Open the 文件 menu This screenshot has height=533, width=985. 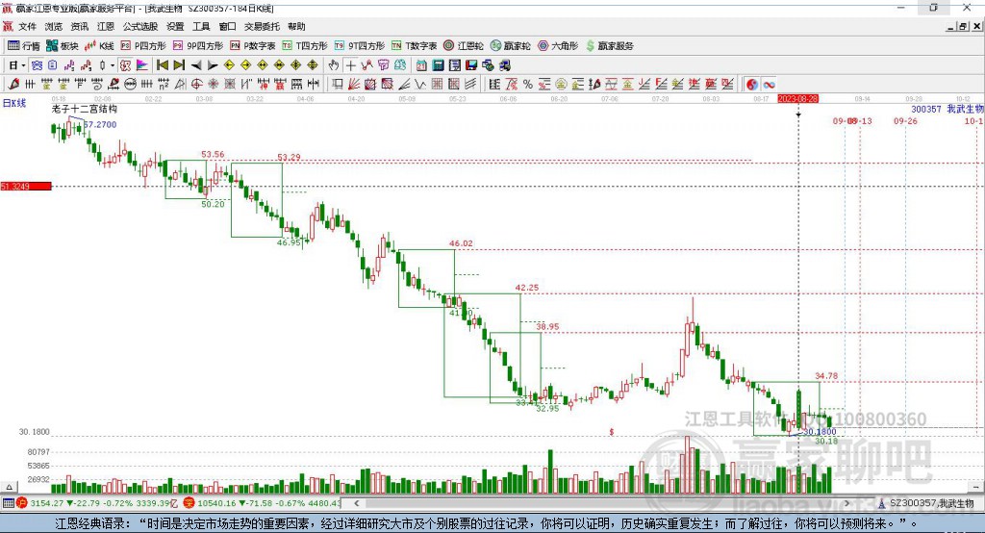pos(27,26)
